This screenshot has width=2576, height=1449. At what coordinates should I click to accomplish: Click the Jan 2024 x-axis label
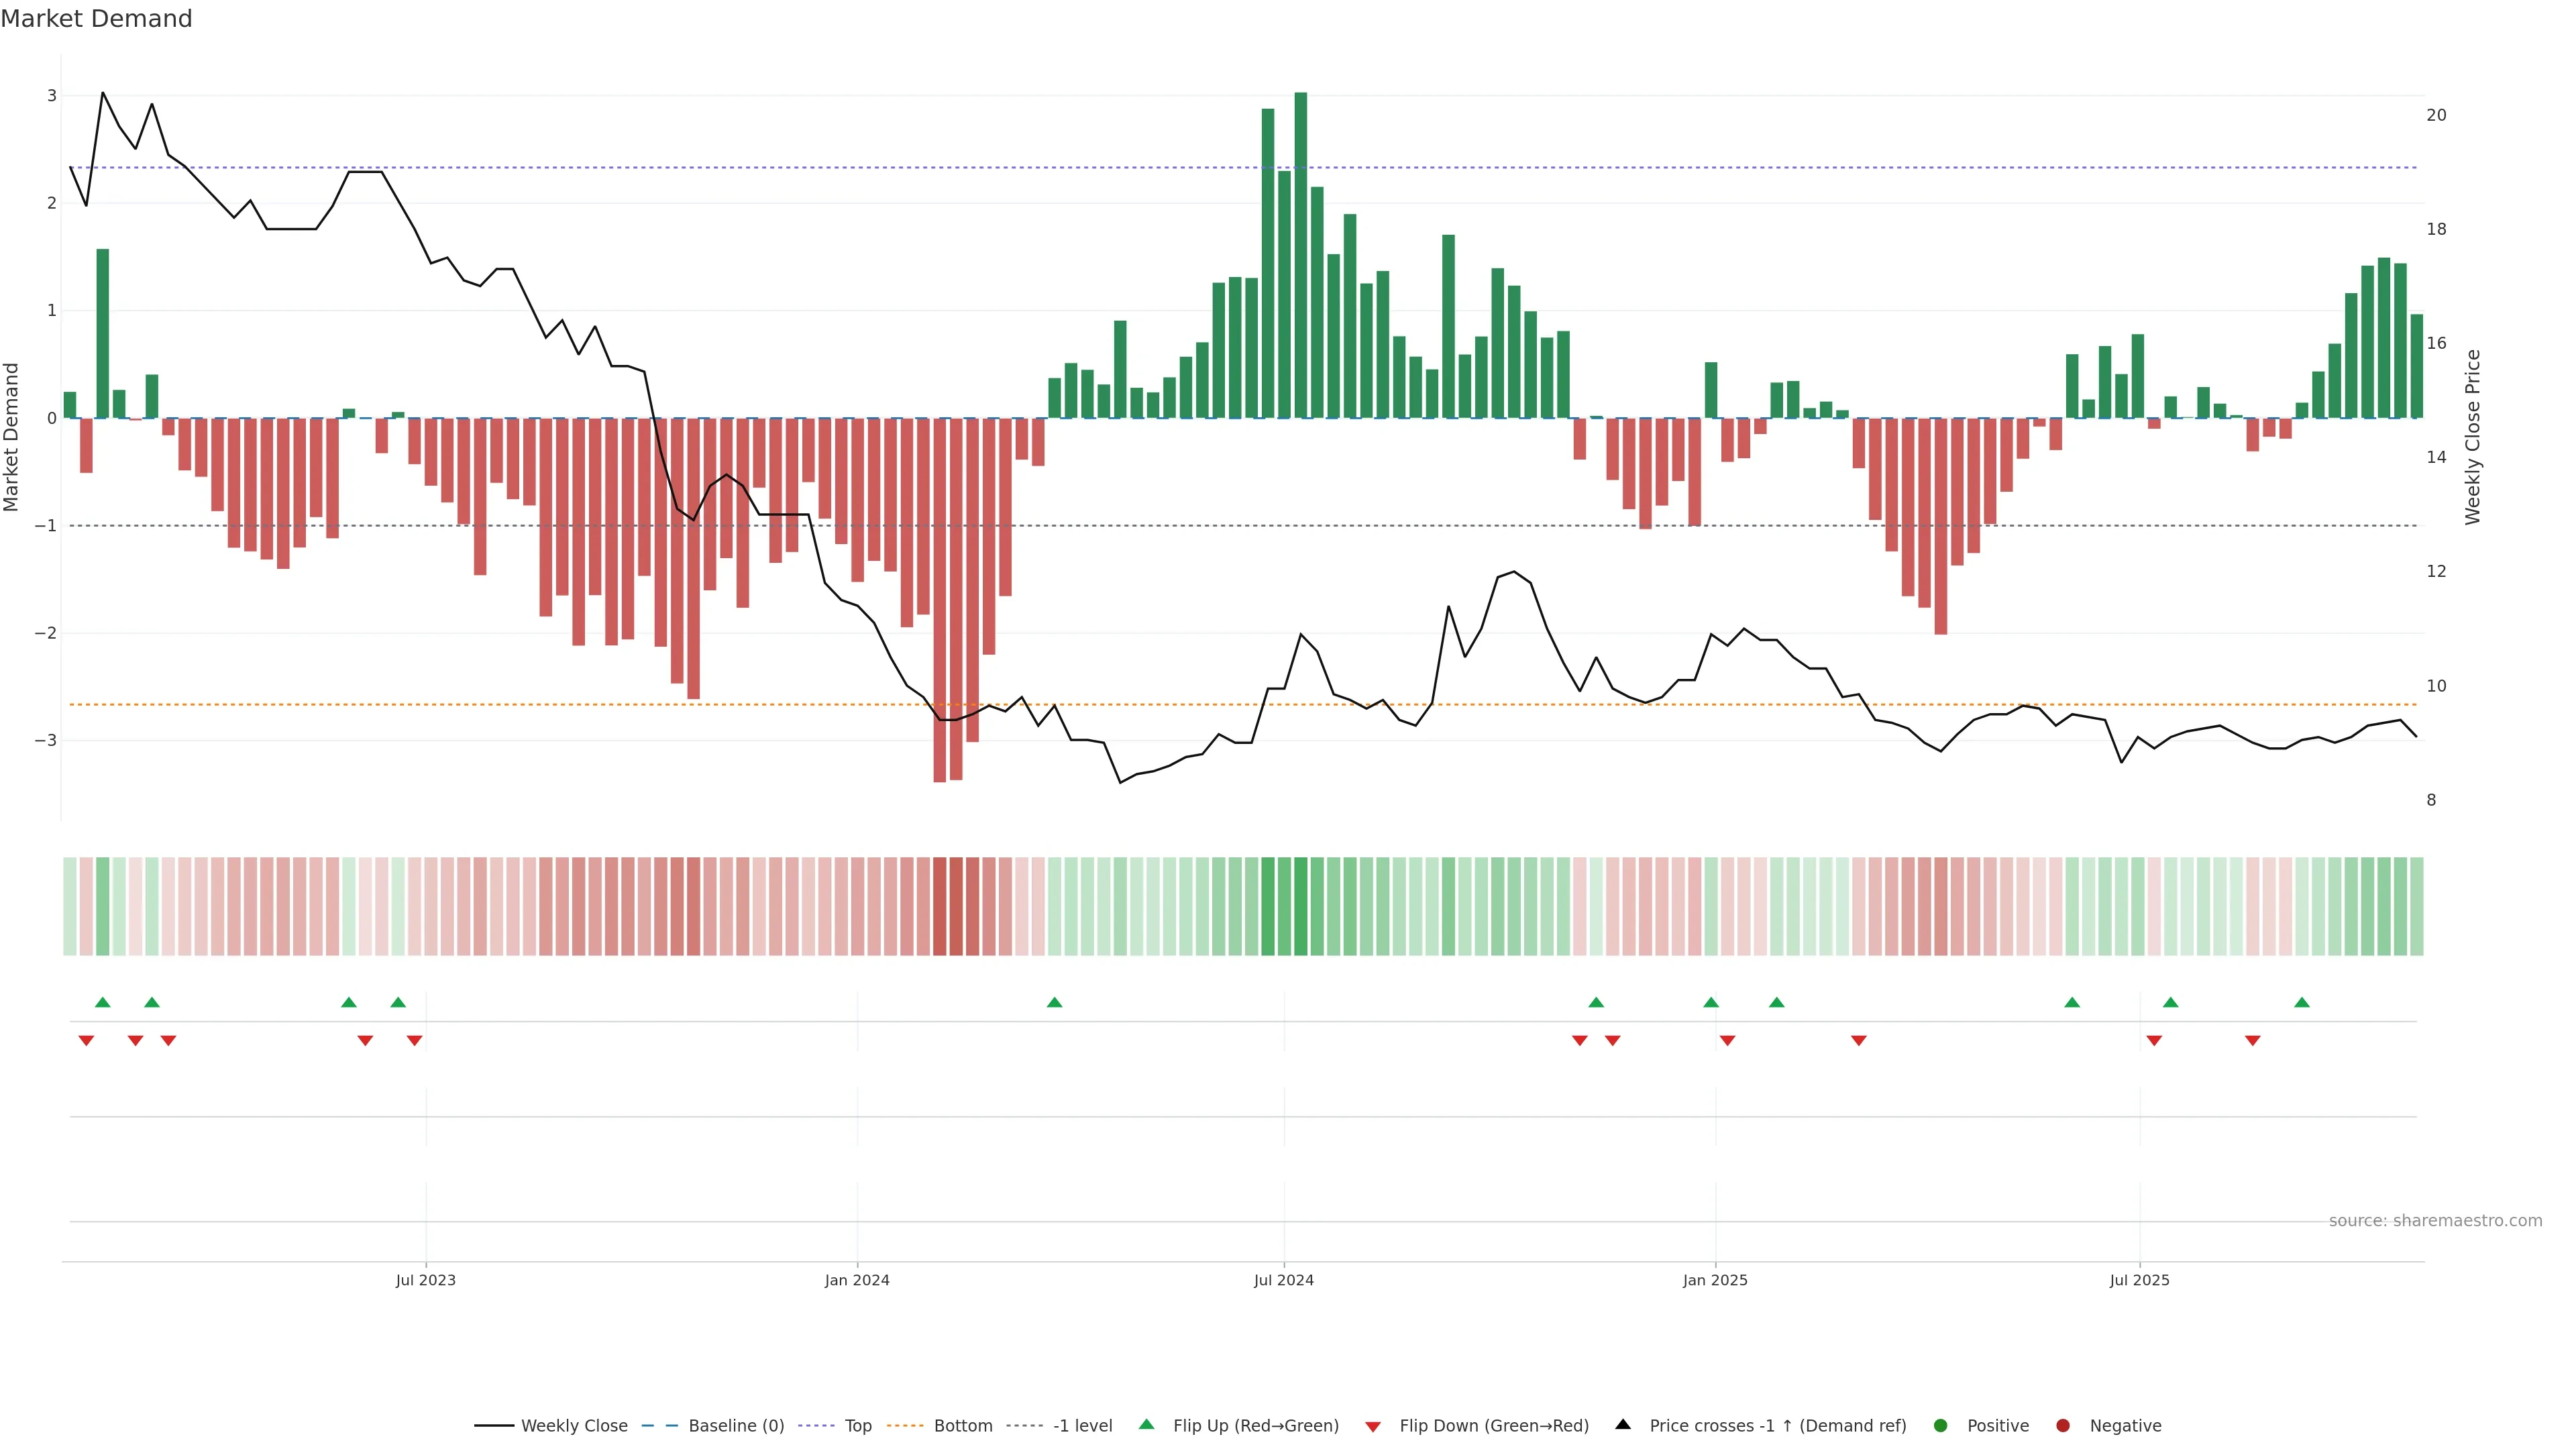click(x=857, y=1281)
